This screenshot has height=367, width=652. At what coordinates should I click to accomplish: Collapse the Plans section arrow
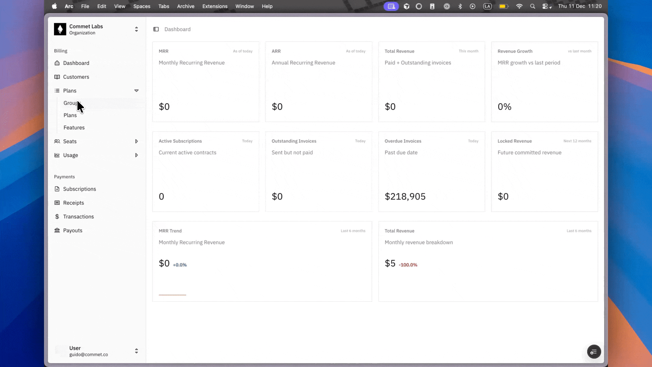click(x=137, y=91)
